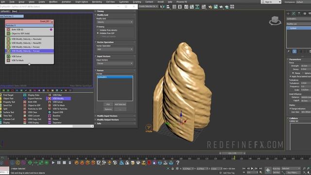This screenshot has width=311, height=175.
Task: Open the Rendering menu
Action: 97,2
